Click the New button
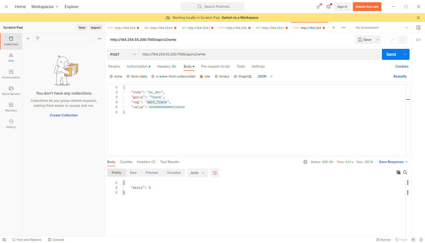This screenshot has height=243, width=425. [x=82, y=28]
